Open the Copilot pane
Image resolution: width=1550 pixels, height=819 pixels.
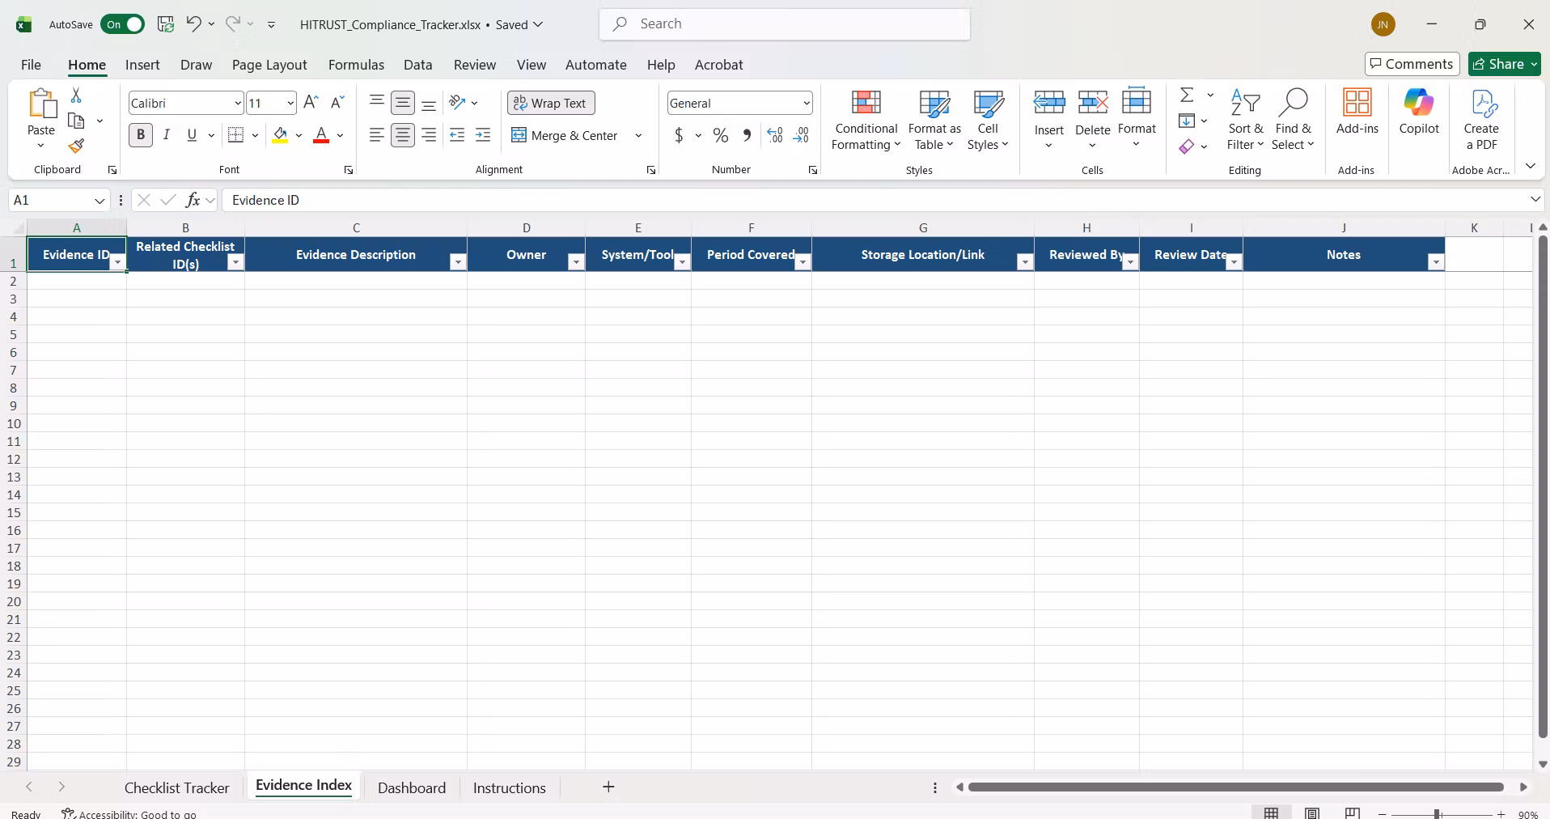click(x=1419, y=112)
